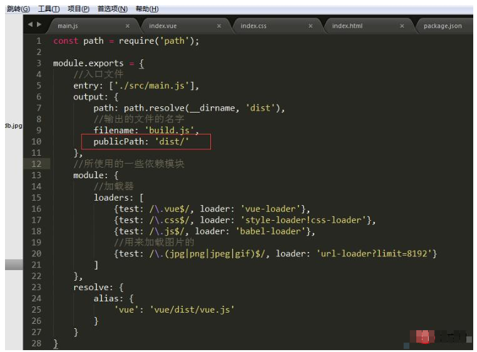Open the 首选项(N) menu
The image size is (477, 352).
(x=112, y=9)
